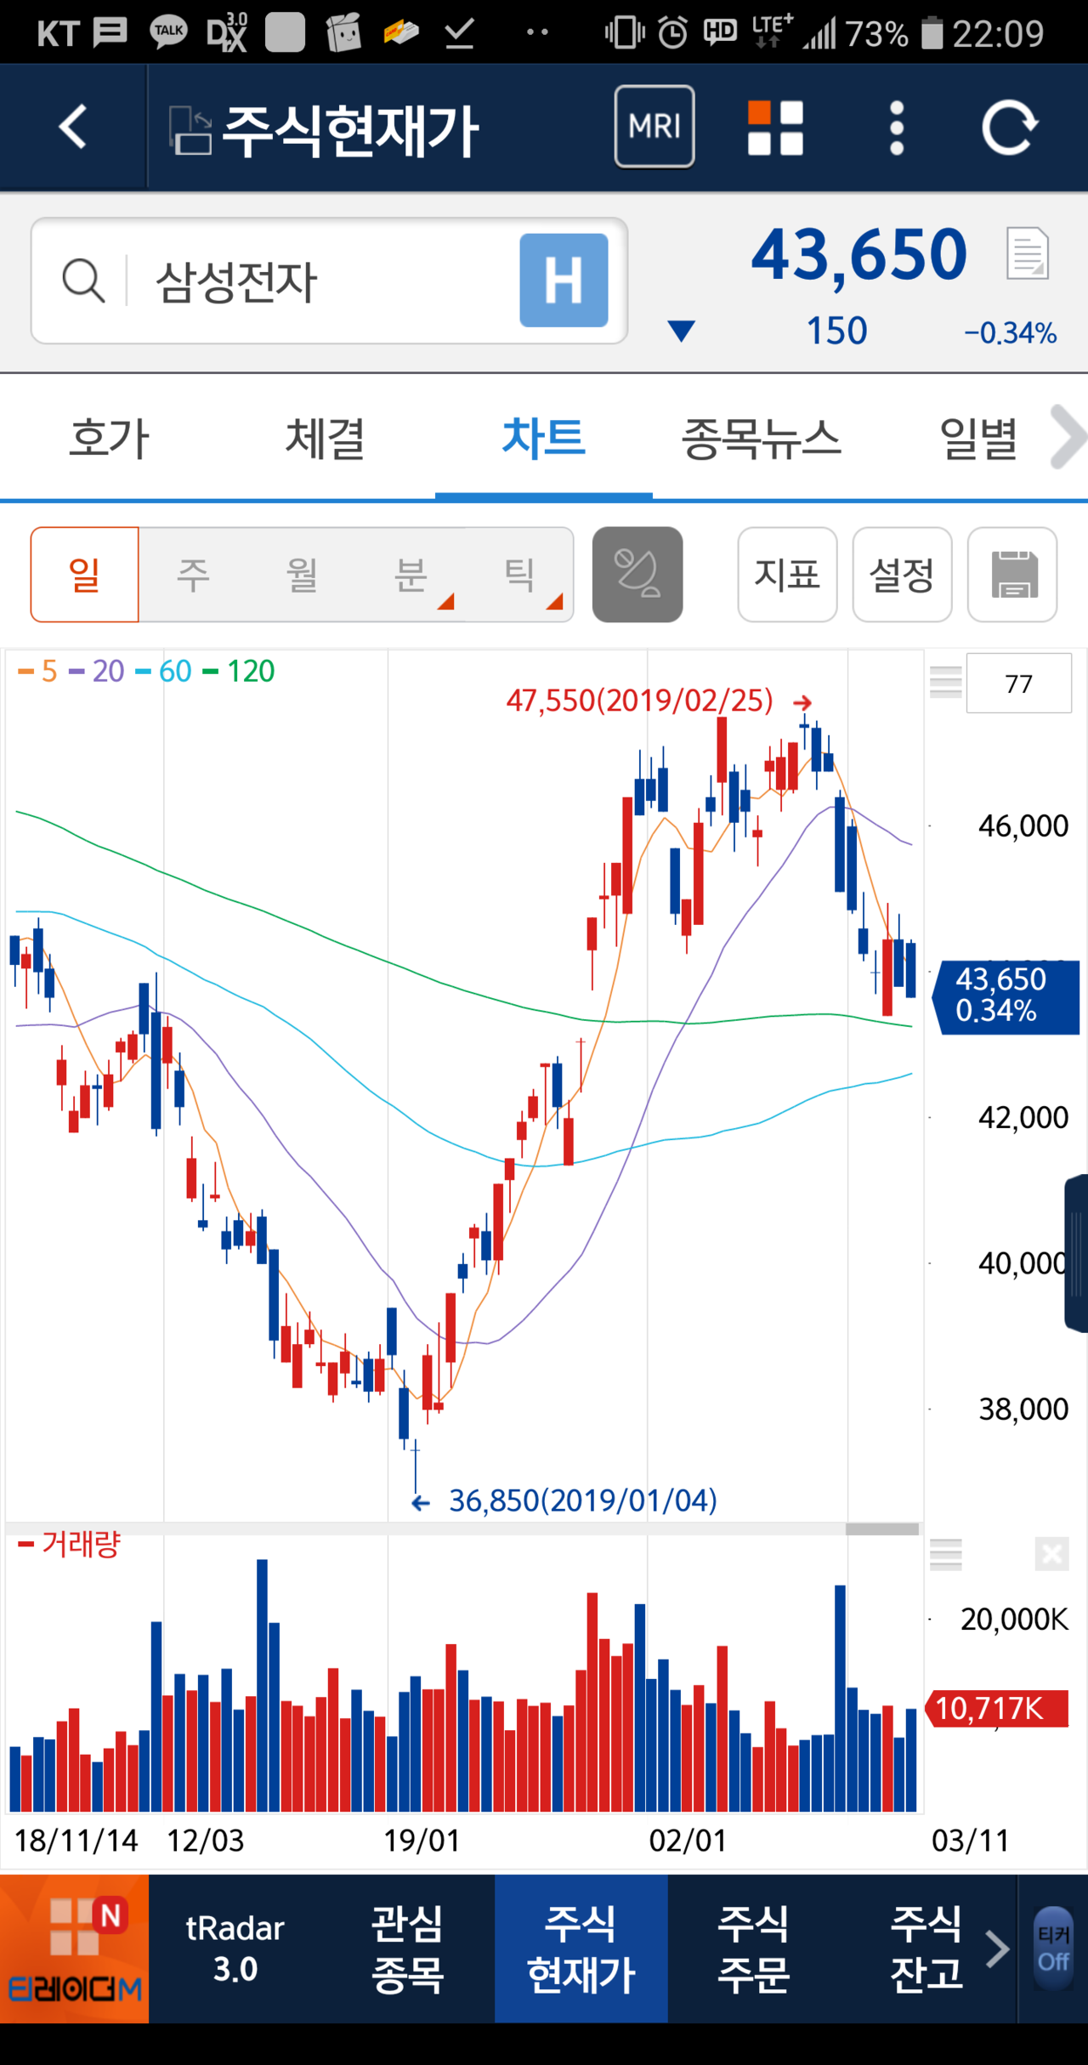The width and height of the screenshot is (1088, 2065).
Task: Open the three-dot more options menu
Action: click(896, 128)
